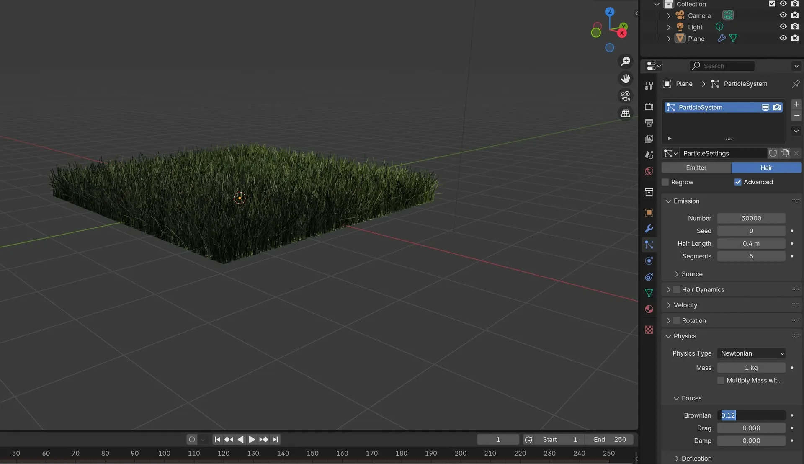Switch perspective/orthographic grid icon
Screen dimensions: 804x464
[626, 113]
